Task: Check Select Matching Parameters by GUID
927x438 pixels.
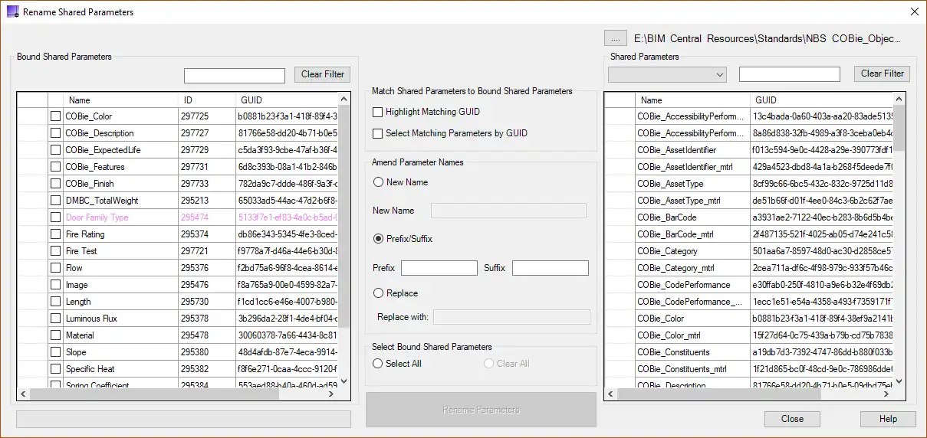Action: pos(377,133)
